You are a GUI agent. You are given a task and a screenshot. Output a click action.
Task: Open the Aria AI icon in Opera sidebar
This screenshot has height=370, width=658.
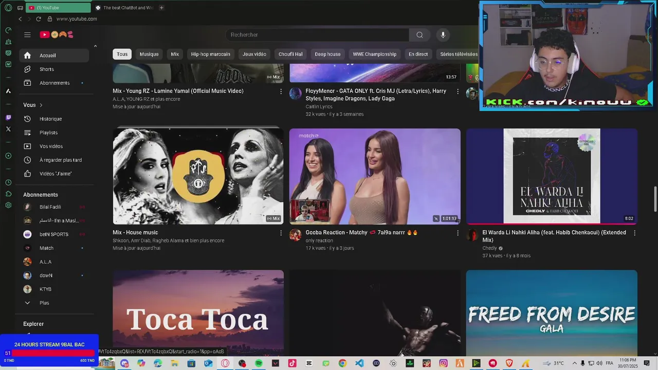coord(8,91)
